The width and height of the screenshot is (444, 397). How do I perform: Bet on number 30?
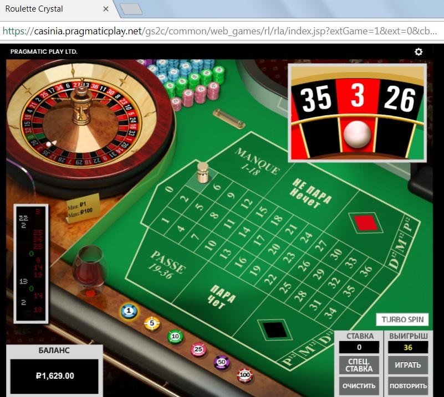tap(336, 254)
